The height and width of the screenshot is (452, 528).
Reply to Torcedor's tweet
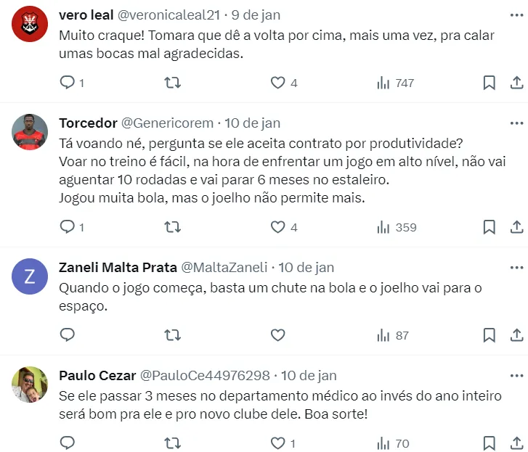click(x=68, y=227)
